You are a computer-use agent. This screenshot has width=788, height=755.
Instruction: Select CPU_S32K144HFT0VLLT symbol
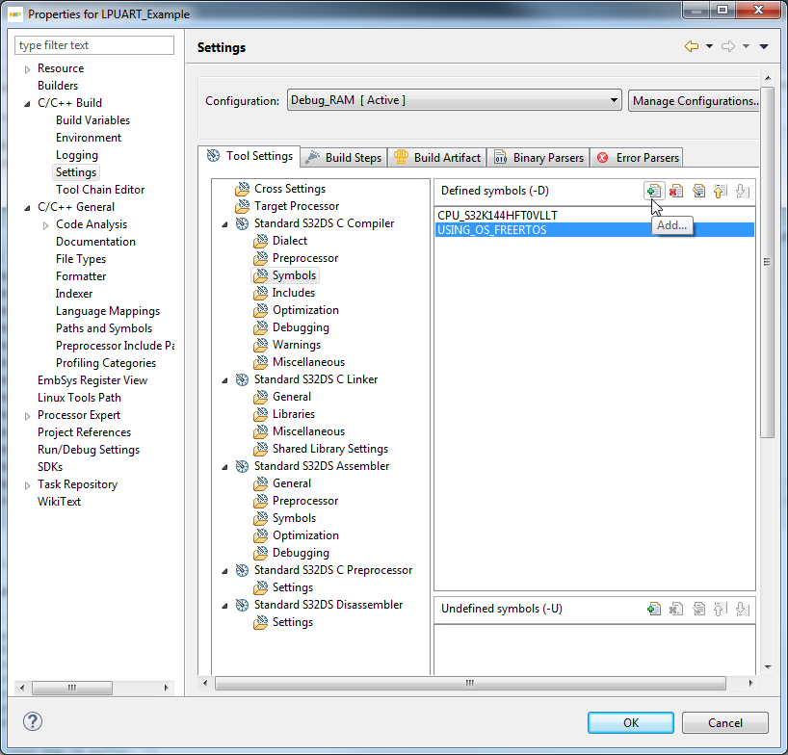point(594,216)
